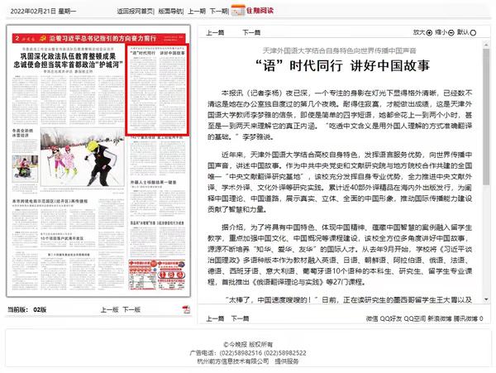Open PDF icon beside the bottom 下一版 link
Image resolution: width=496 pixels, height=373 pixels.
pos(186,308)
